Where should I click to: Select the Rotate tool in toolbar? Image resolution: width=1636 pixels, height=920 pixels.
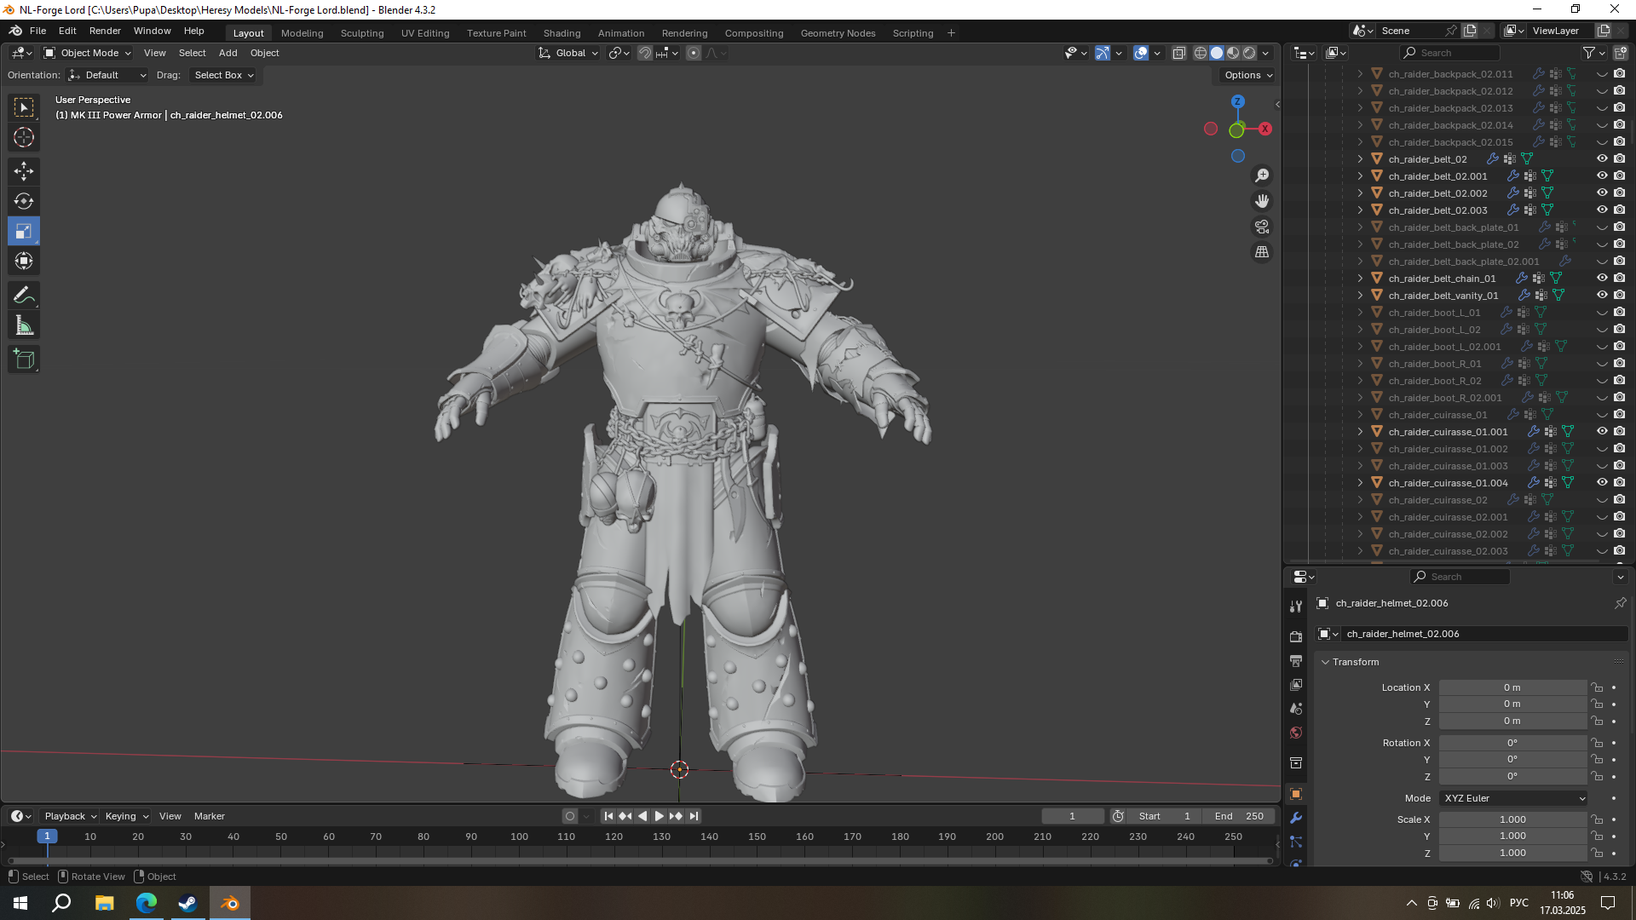pyautogui.click(x=24, y=201)
